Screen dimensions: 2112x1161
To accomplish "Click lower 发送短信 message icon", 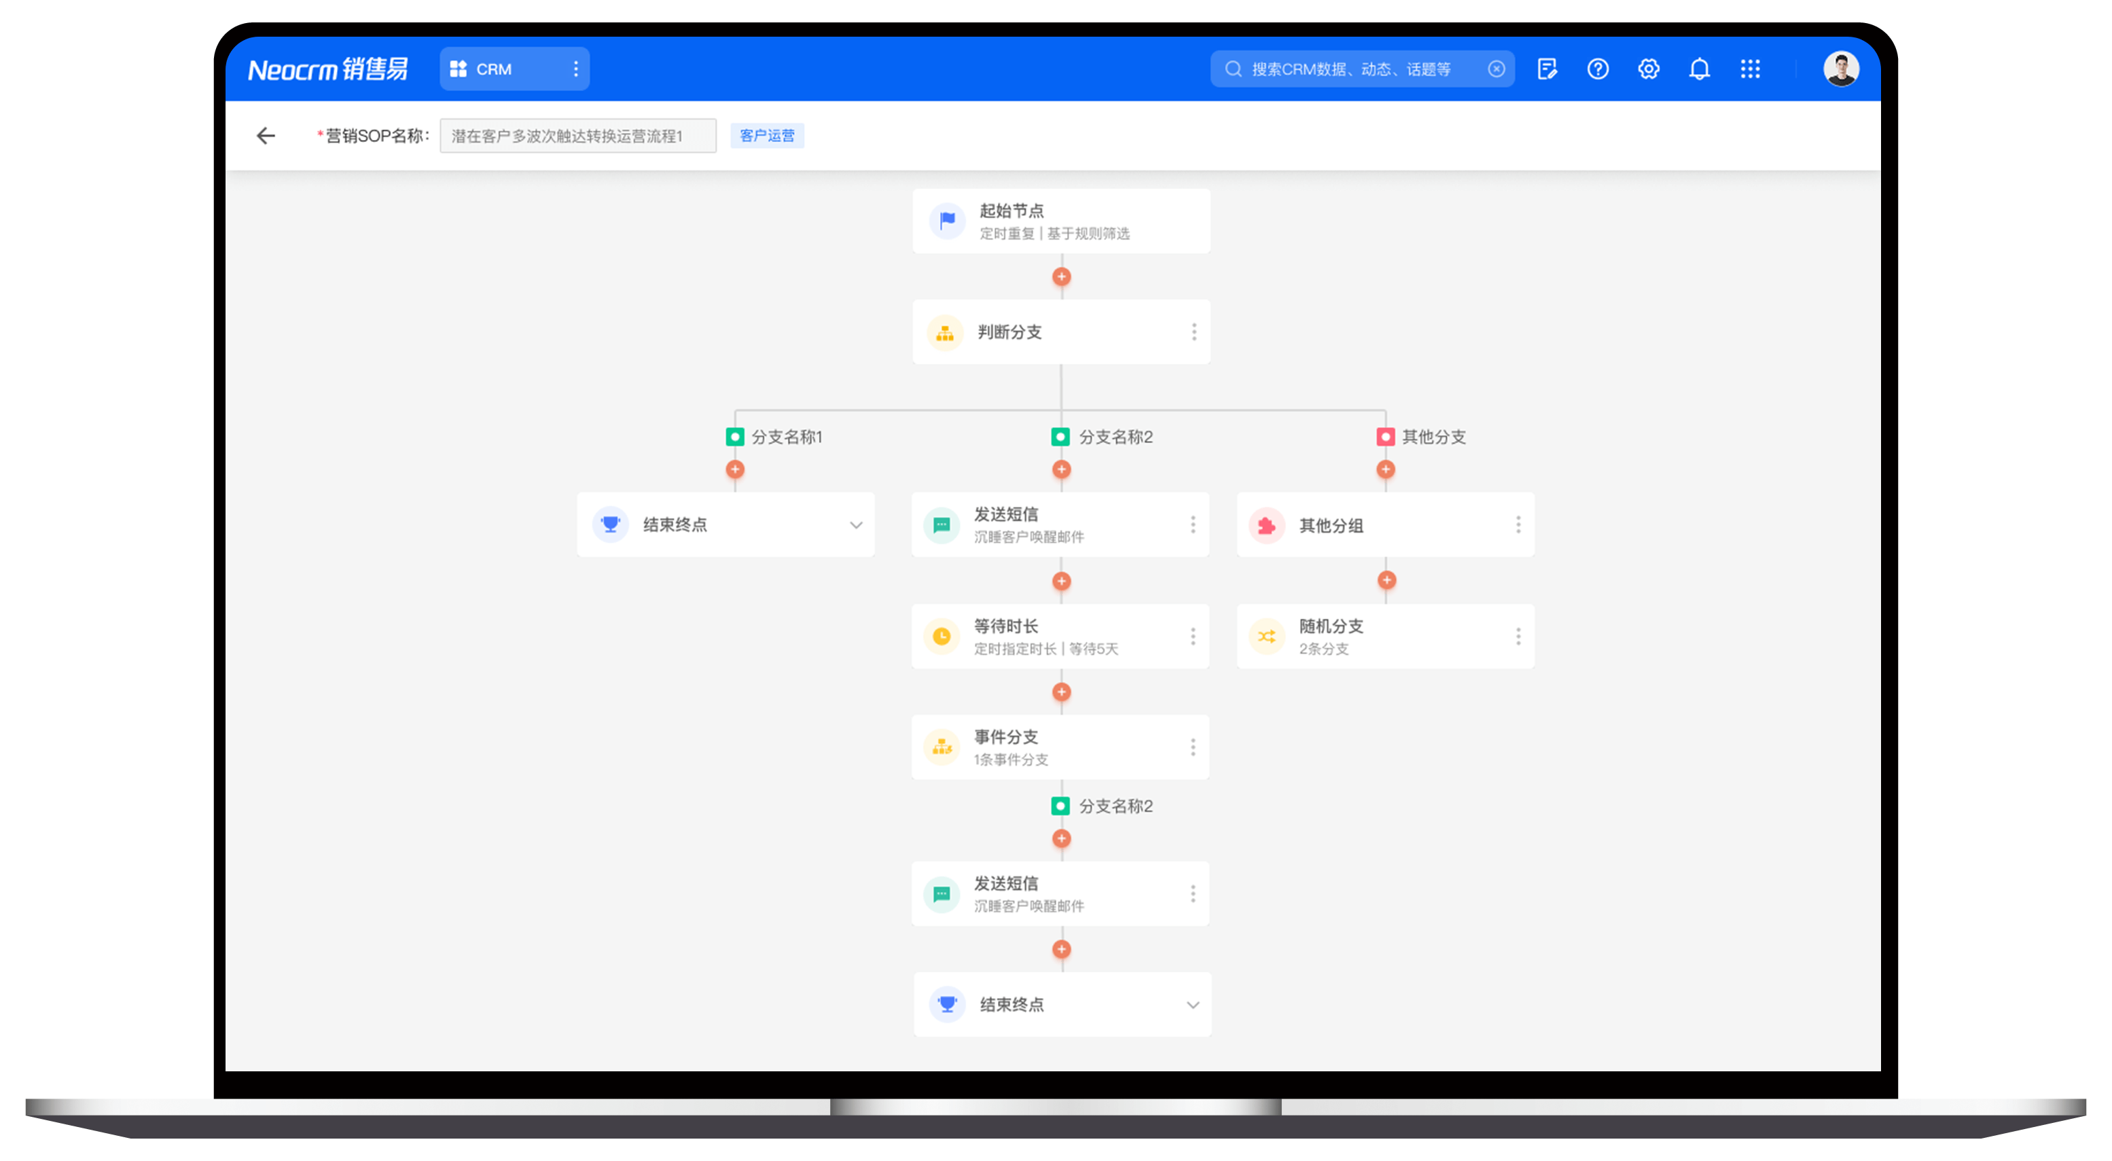I will pos(942,894).
